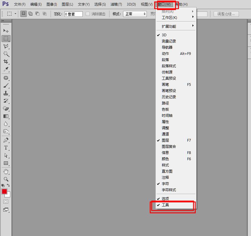Click Subtract from Selection mode button

coord(37,14)
